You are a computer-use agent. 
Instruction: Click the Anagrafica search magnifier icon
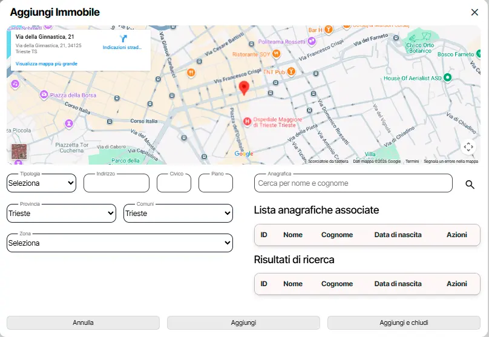tap(470, 185)
